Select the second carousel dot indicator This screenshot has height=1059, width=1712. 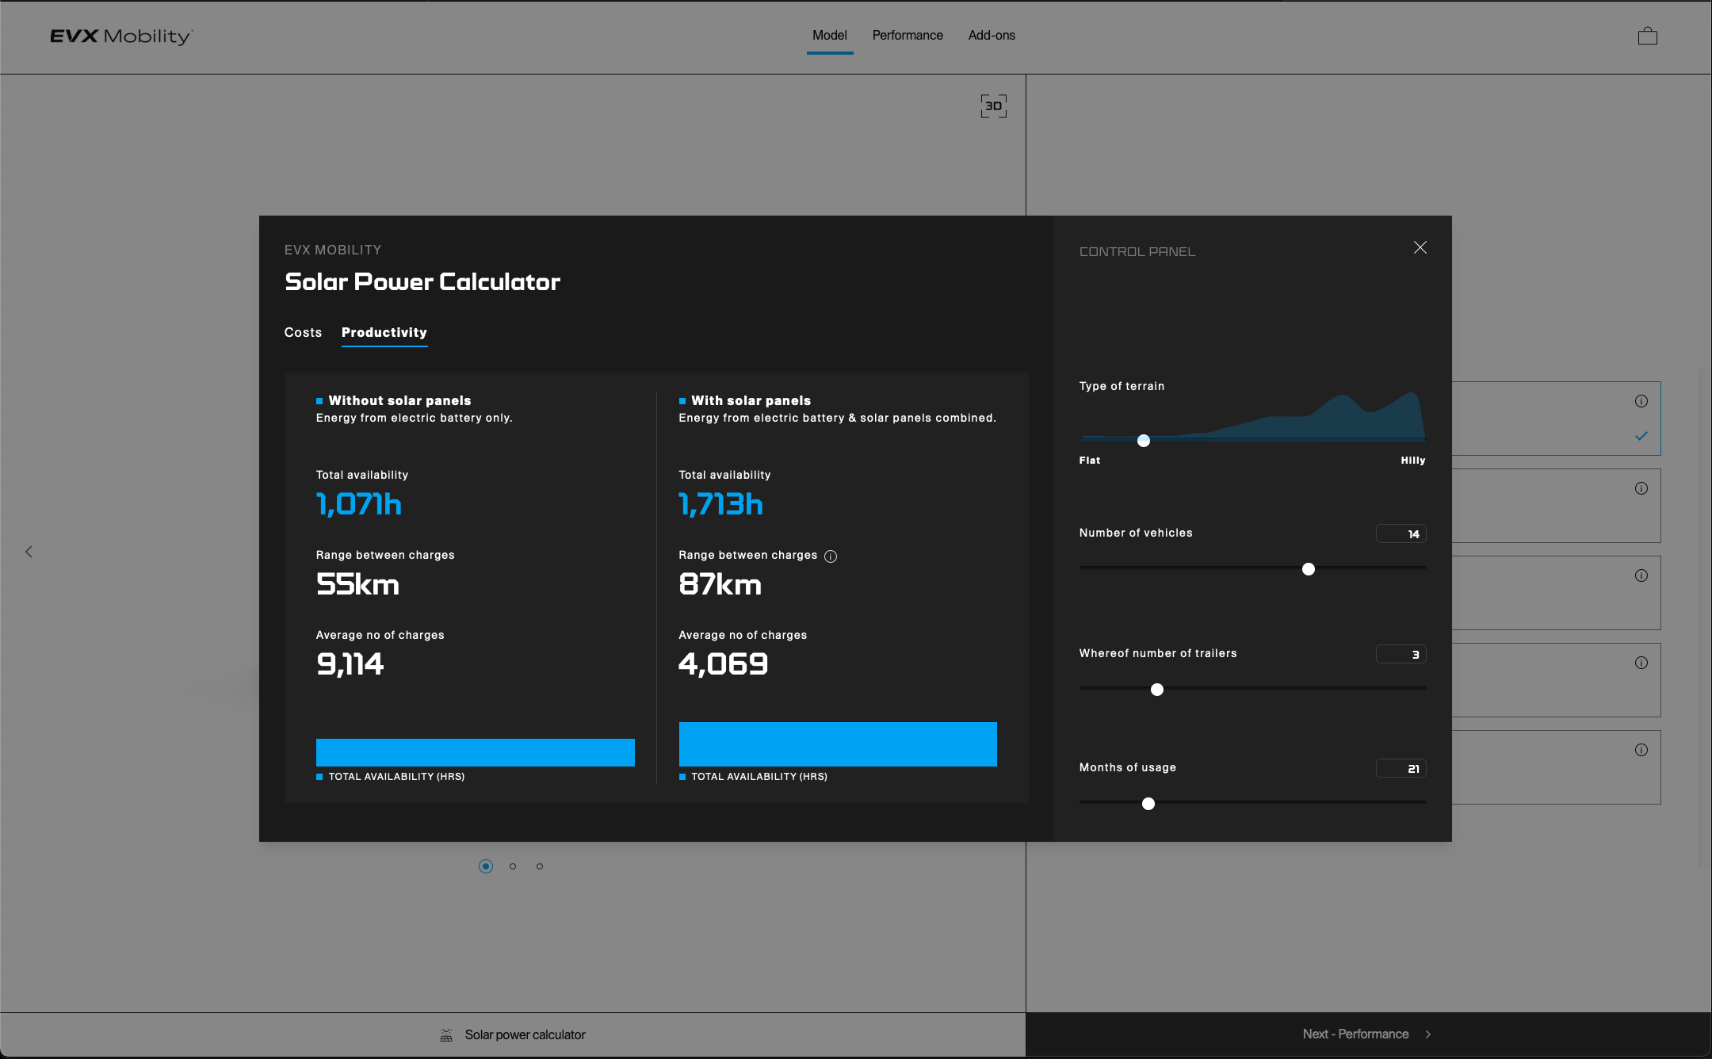(513, 866)
